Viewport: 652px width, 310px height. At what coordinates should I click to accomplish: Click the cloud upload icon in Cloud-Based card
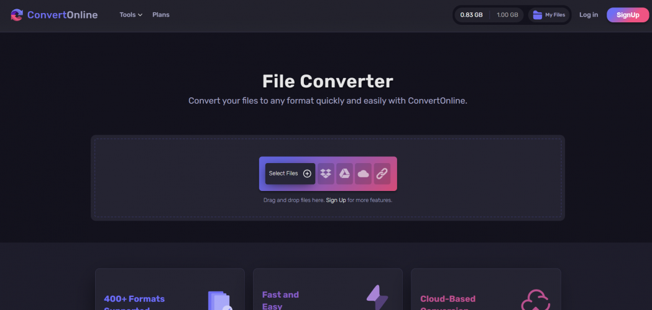tap(536, 299)
